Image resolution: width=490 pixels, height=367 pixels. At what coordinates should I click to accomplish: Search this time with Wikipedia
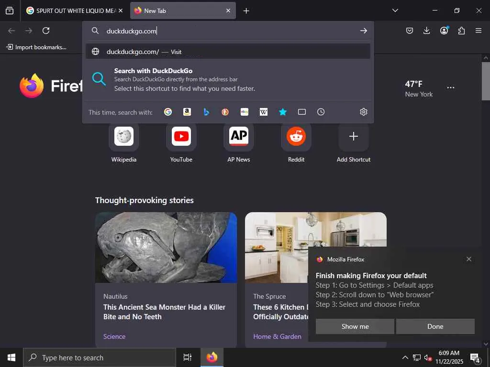[x=264, y=112]
